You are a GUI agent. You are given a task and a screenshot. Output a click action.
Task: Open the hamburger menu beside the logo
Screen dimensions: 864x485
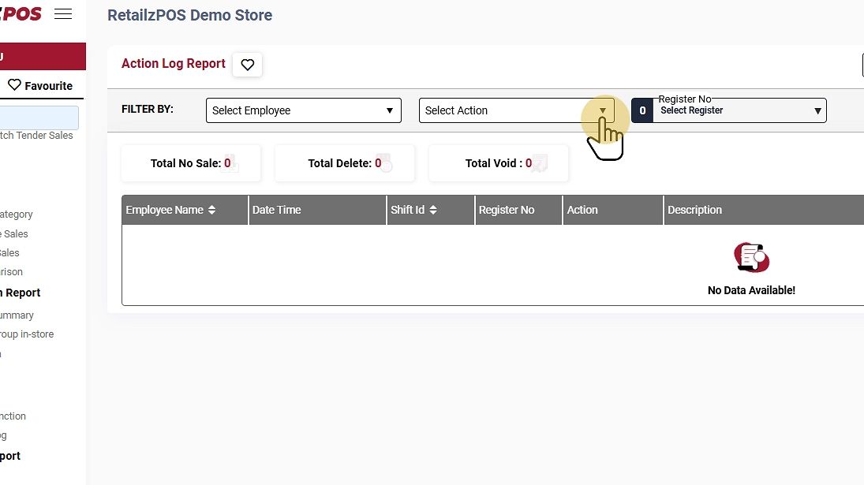pos(63,13)
